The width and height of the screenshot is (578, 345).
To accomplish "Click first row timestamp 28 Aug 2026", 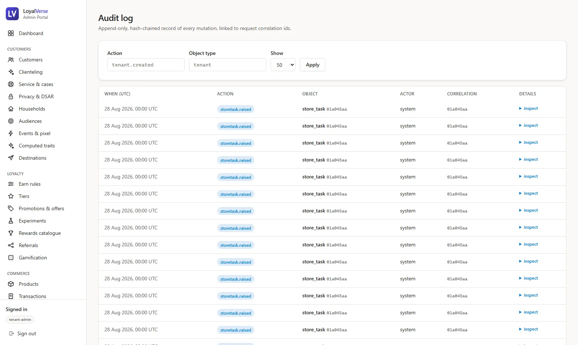I will click(x=131, y=109).
